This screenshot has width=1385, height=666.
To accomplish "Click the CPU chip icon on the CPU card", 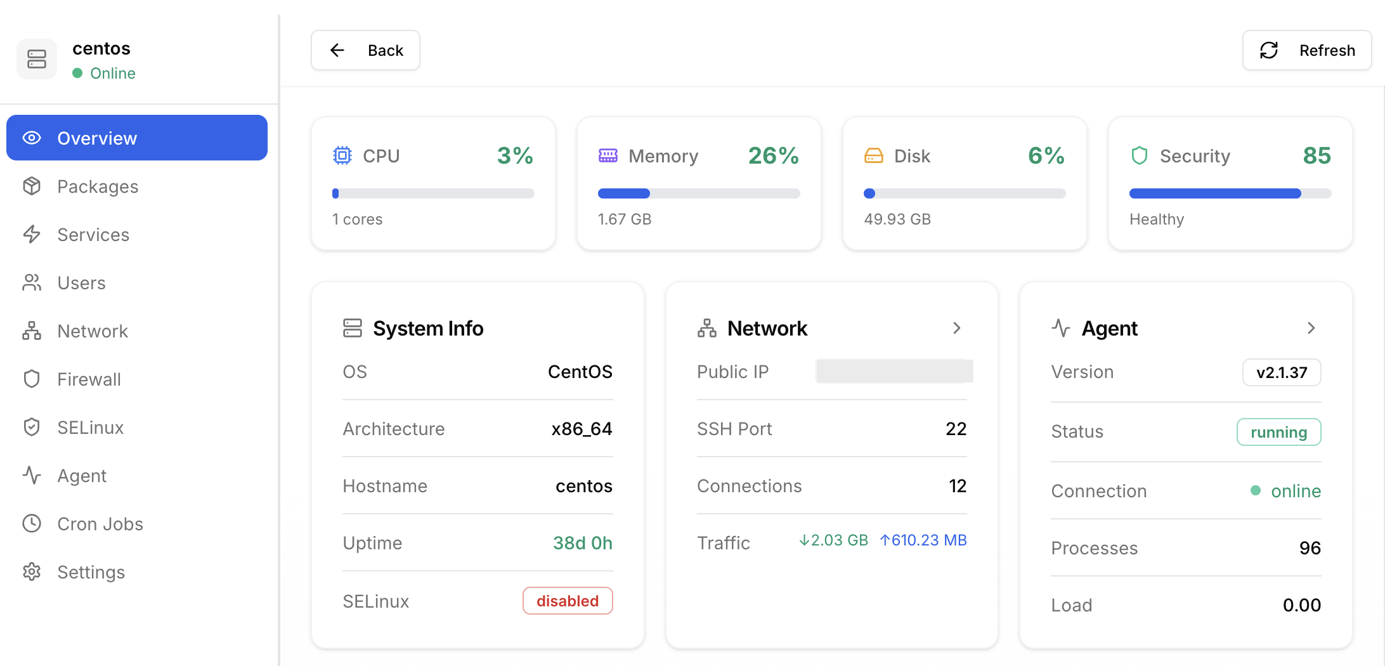I will pos(341,155).
